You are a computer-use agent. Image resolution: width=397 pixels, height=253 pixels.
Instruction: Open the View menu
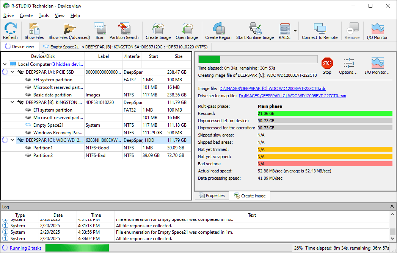tap(60, 16)
